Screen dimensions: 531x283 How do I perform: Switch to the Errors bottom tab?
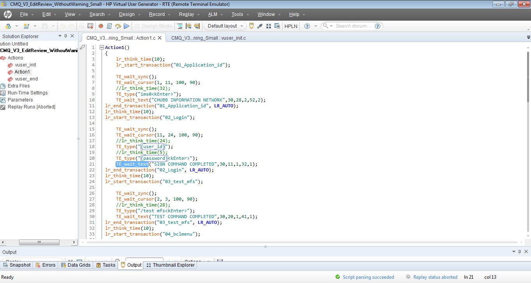[x=46, y=265]
